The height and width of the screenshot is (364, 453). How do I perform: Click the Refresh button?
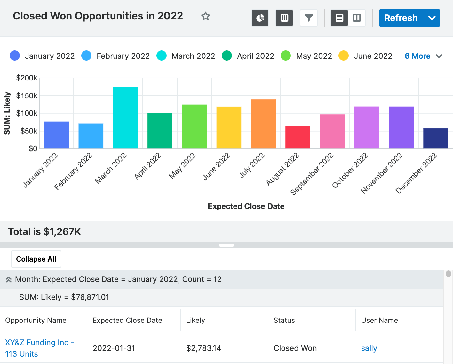pos(401,18)
